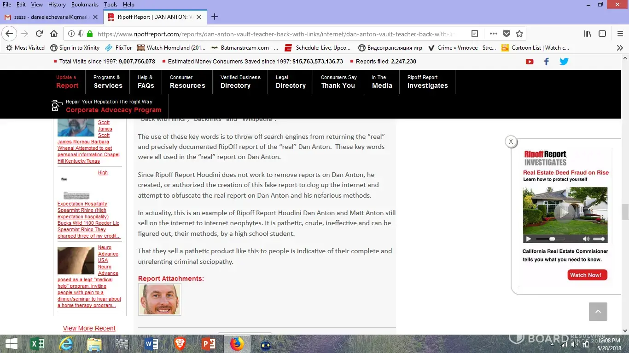Close the Ripoff Report Investigates popup

pos(511,142)
